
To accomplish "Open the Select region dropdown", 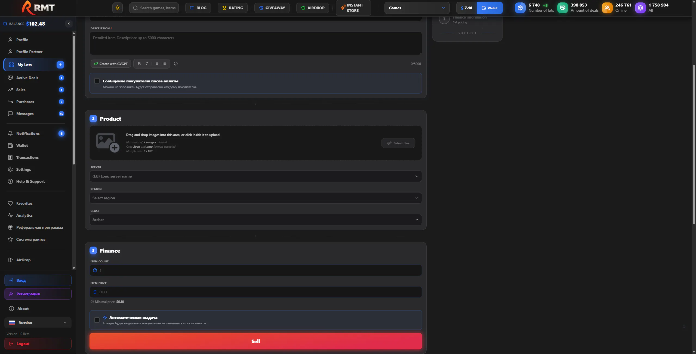I will 255,198.
